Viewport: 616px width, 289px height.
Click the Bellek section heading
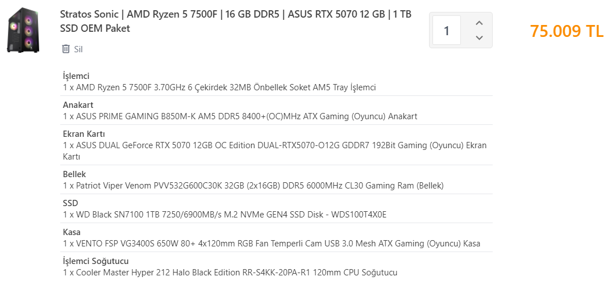click(74, 174)
